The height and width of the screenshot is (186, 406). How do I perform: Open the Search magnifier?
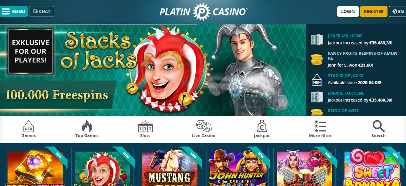pyautogui.click(x=378, y=129)
